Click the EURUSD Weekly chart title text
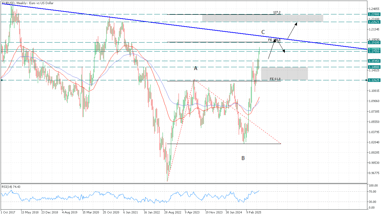This screenshot has height=216, width=384. click(28, 3)
